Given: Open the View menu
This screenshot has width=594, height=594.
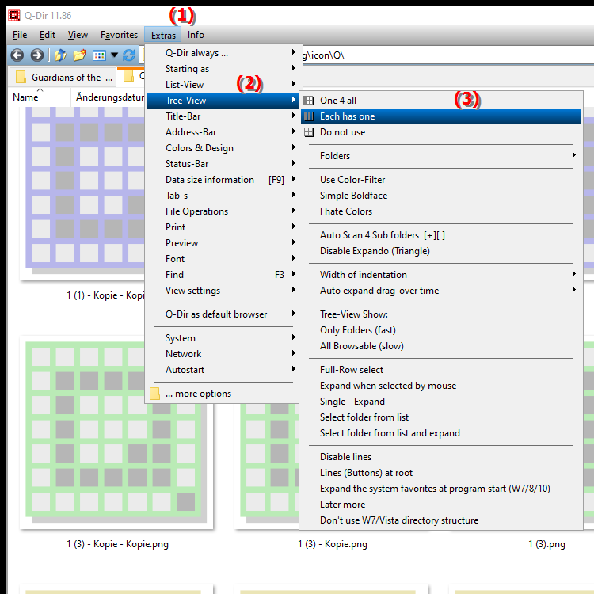Looking at the screenshot, I should 78,35.
